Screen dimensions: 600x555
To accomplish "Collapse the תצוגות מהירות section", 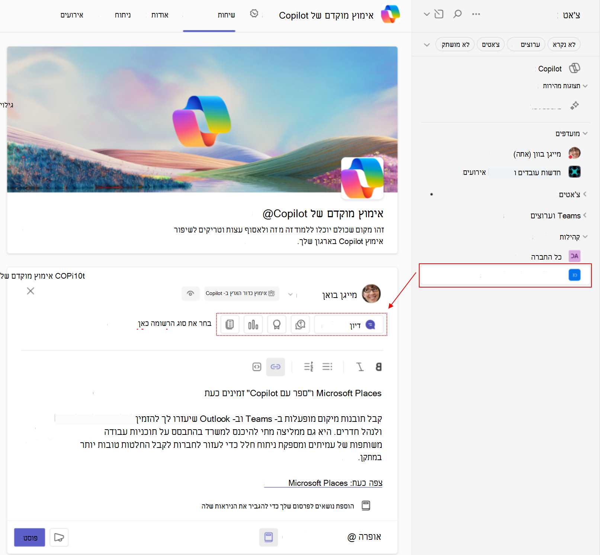I will pyautogui.click(x=585, y=86).
